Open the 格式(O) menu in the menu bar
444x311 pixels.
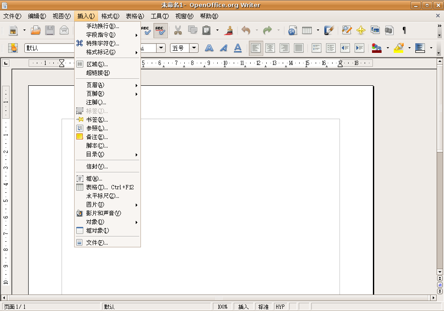pyautogui.click(x=110, y=16)
